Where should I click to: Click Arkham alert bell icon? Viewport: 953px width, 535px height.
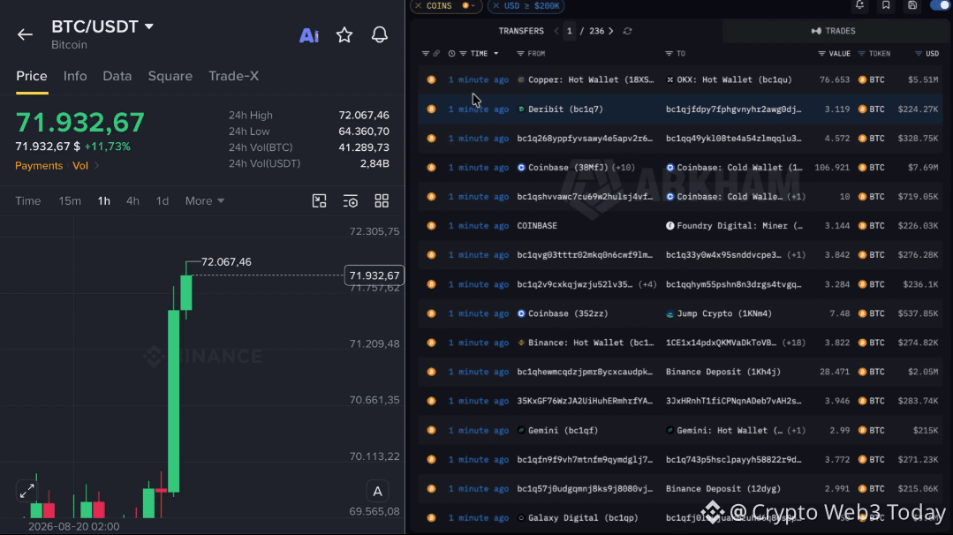click(859, 5)
